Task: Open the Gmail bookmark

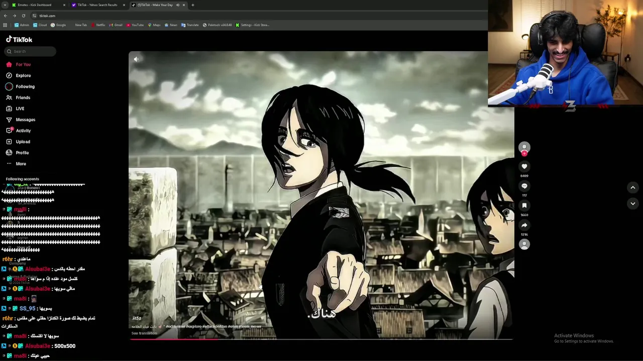Action: coord(116,25)
